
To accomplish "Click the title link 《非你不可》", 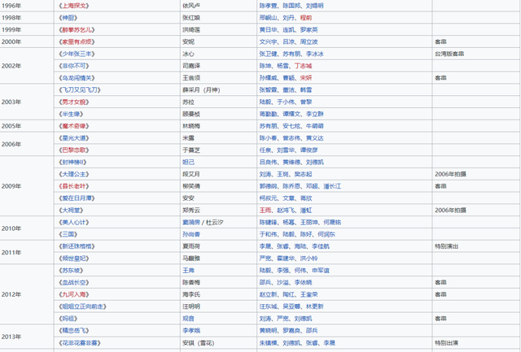I will point(73,66).
